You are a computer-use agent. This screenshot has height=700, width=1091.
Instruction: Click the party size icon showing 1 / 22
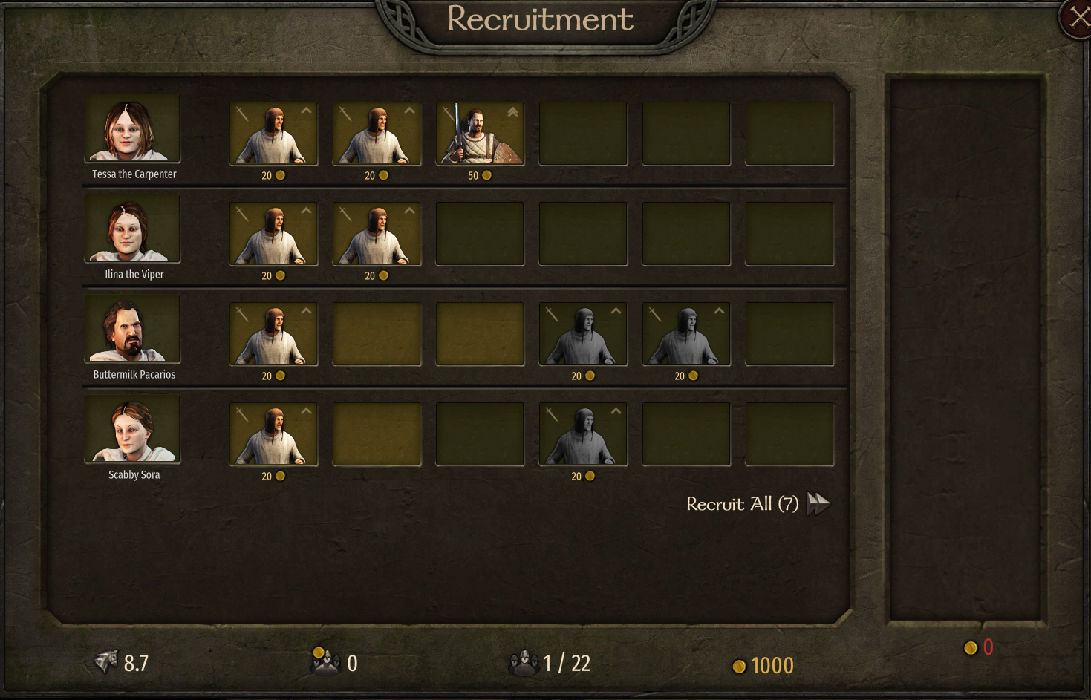tap(524, 663)
